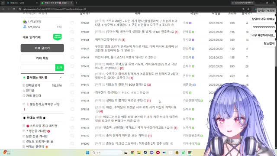Click author 레몬탱v on post 973410
The height and width of the screenshot is (156, 277).
(x=188, y=85)
